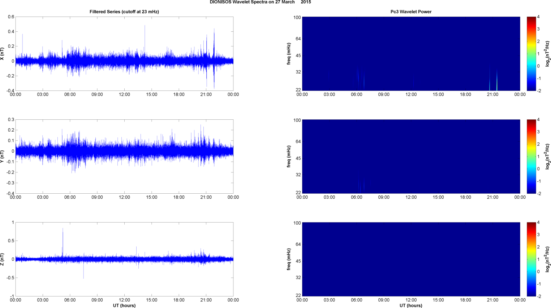
Task: Click the 12:00 tick under the X series plot
Action: tap(124, 94)
